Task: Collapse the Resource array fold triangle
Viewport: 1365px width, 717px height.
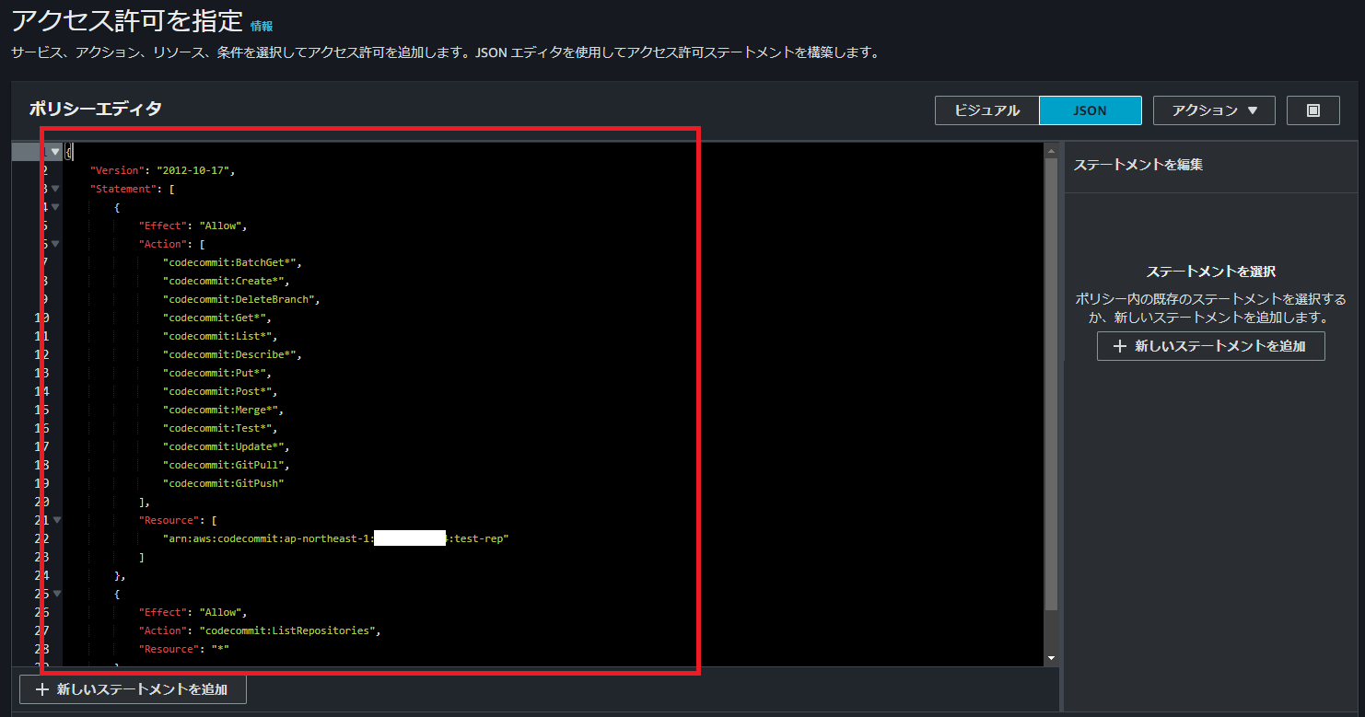Action: 55,519
